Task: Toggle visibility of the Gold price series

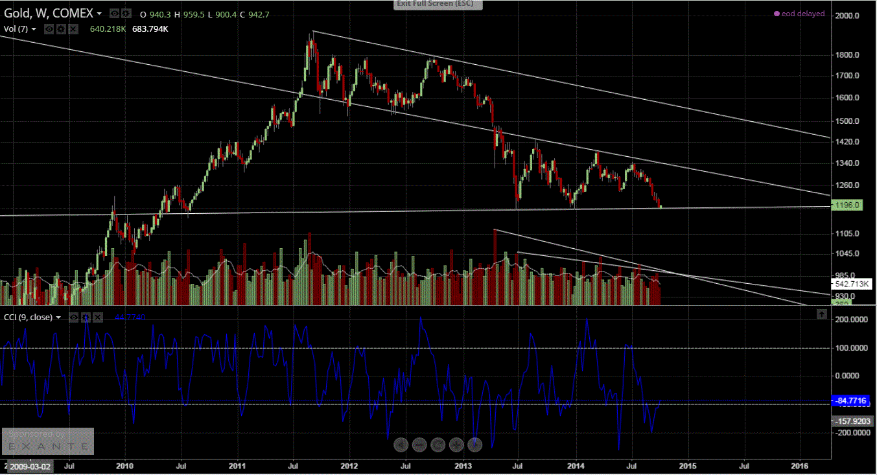Action: (114, 13)
